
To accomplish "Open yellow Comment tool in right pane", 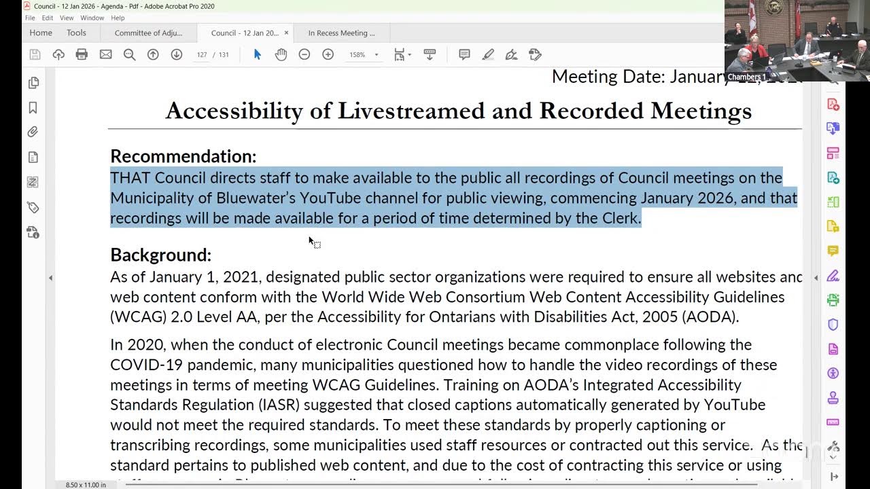I will [833, 251].
